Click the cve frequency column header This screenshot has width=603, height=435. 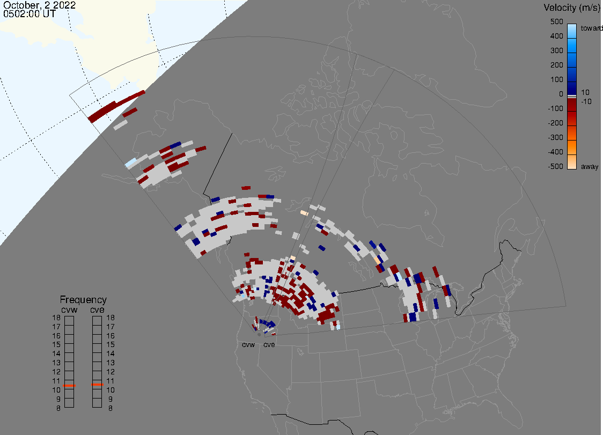click(x=97, y=310)
